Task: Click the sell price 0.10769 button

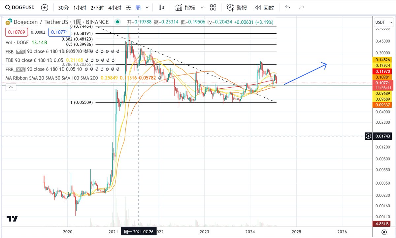Action: 16,32
